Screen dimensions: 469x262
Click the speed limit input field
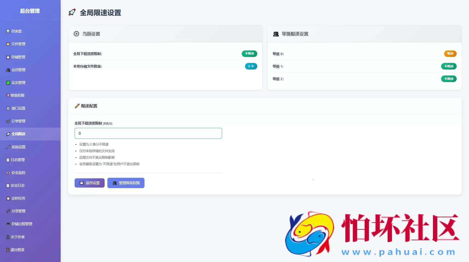click(148, 133)
